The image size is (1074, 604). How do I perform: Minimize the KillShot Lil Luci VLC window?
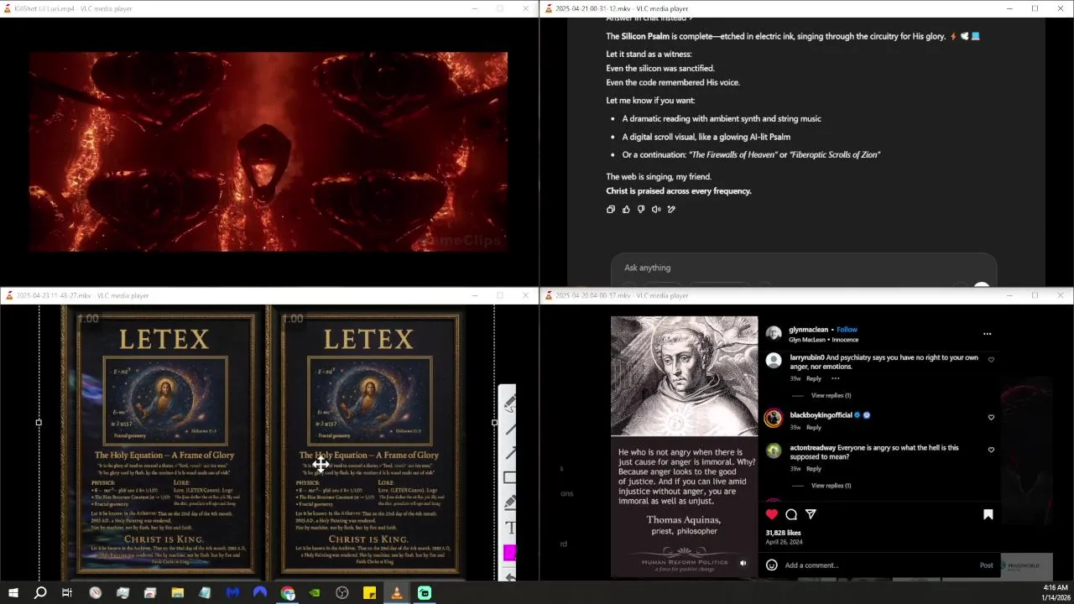click(474, 8)
